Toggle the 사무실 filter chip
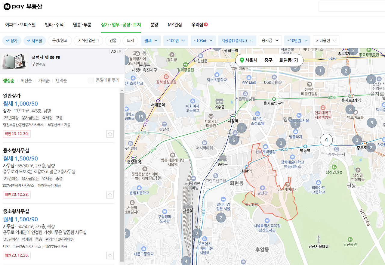385x265 pixels. [x=35, y=41]
